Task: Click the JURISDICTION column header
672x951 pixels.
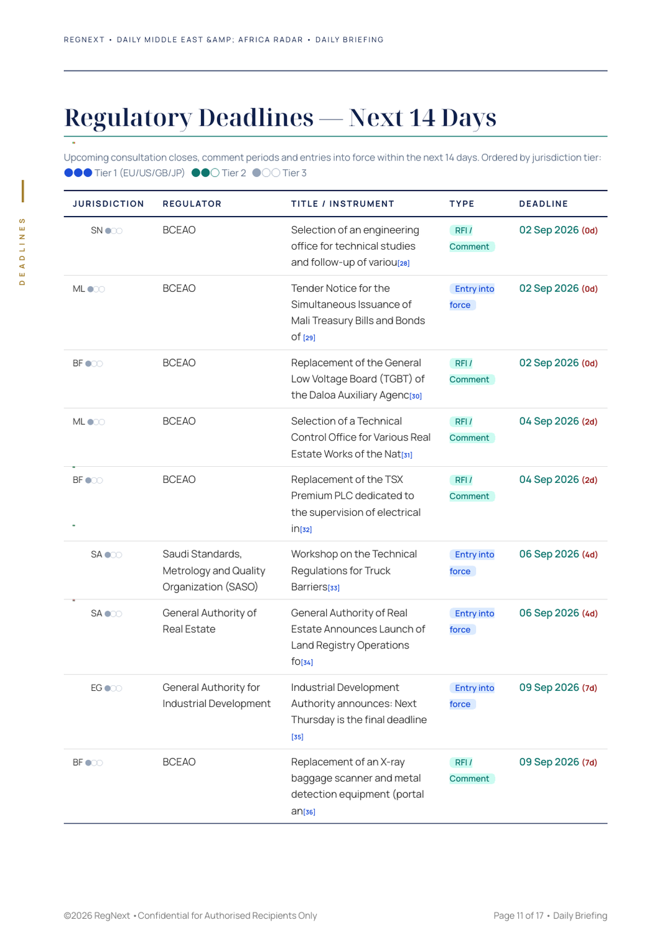Action: coord(108,204)
